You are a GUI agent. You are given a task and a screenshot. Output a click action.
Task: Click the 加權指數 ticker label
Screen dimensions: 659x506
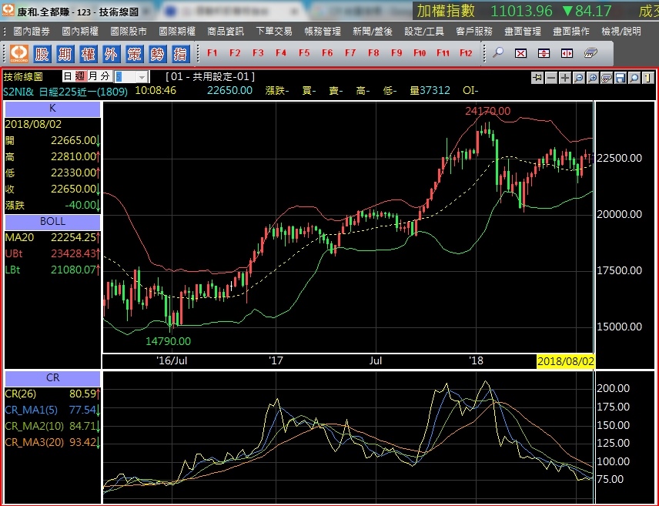(446, 11)
